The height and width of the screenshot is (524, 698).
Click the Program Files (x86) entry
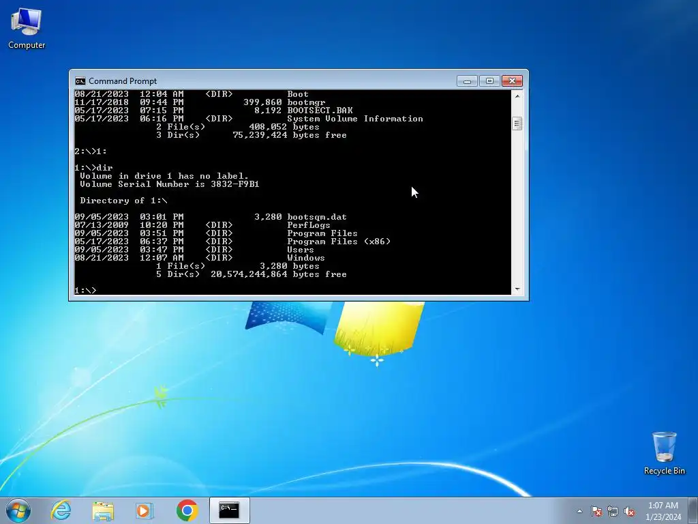[339, 242]
